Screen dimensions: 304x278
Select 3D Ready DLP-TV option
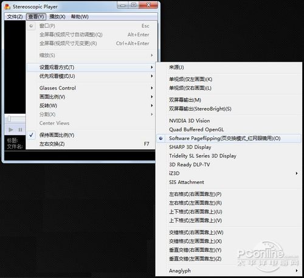point(229,164)
